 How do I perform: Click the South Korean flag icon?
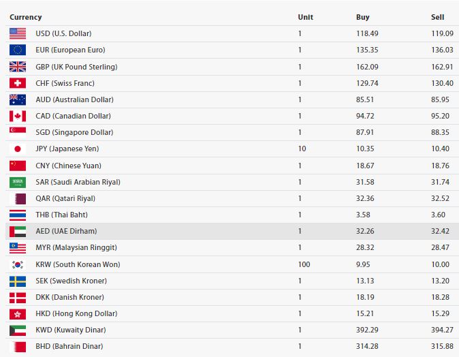click(x=18, y=264)
